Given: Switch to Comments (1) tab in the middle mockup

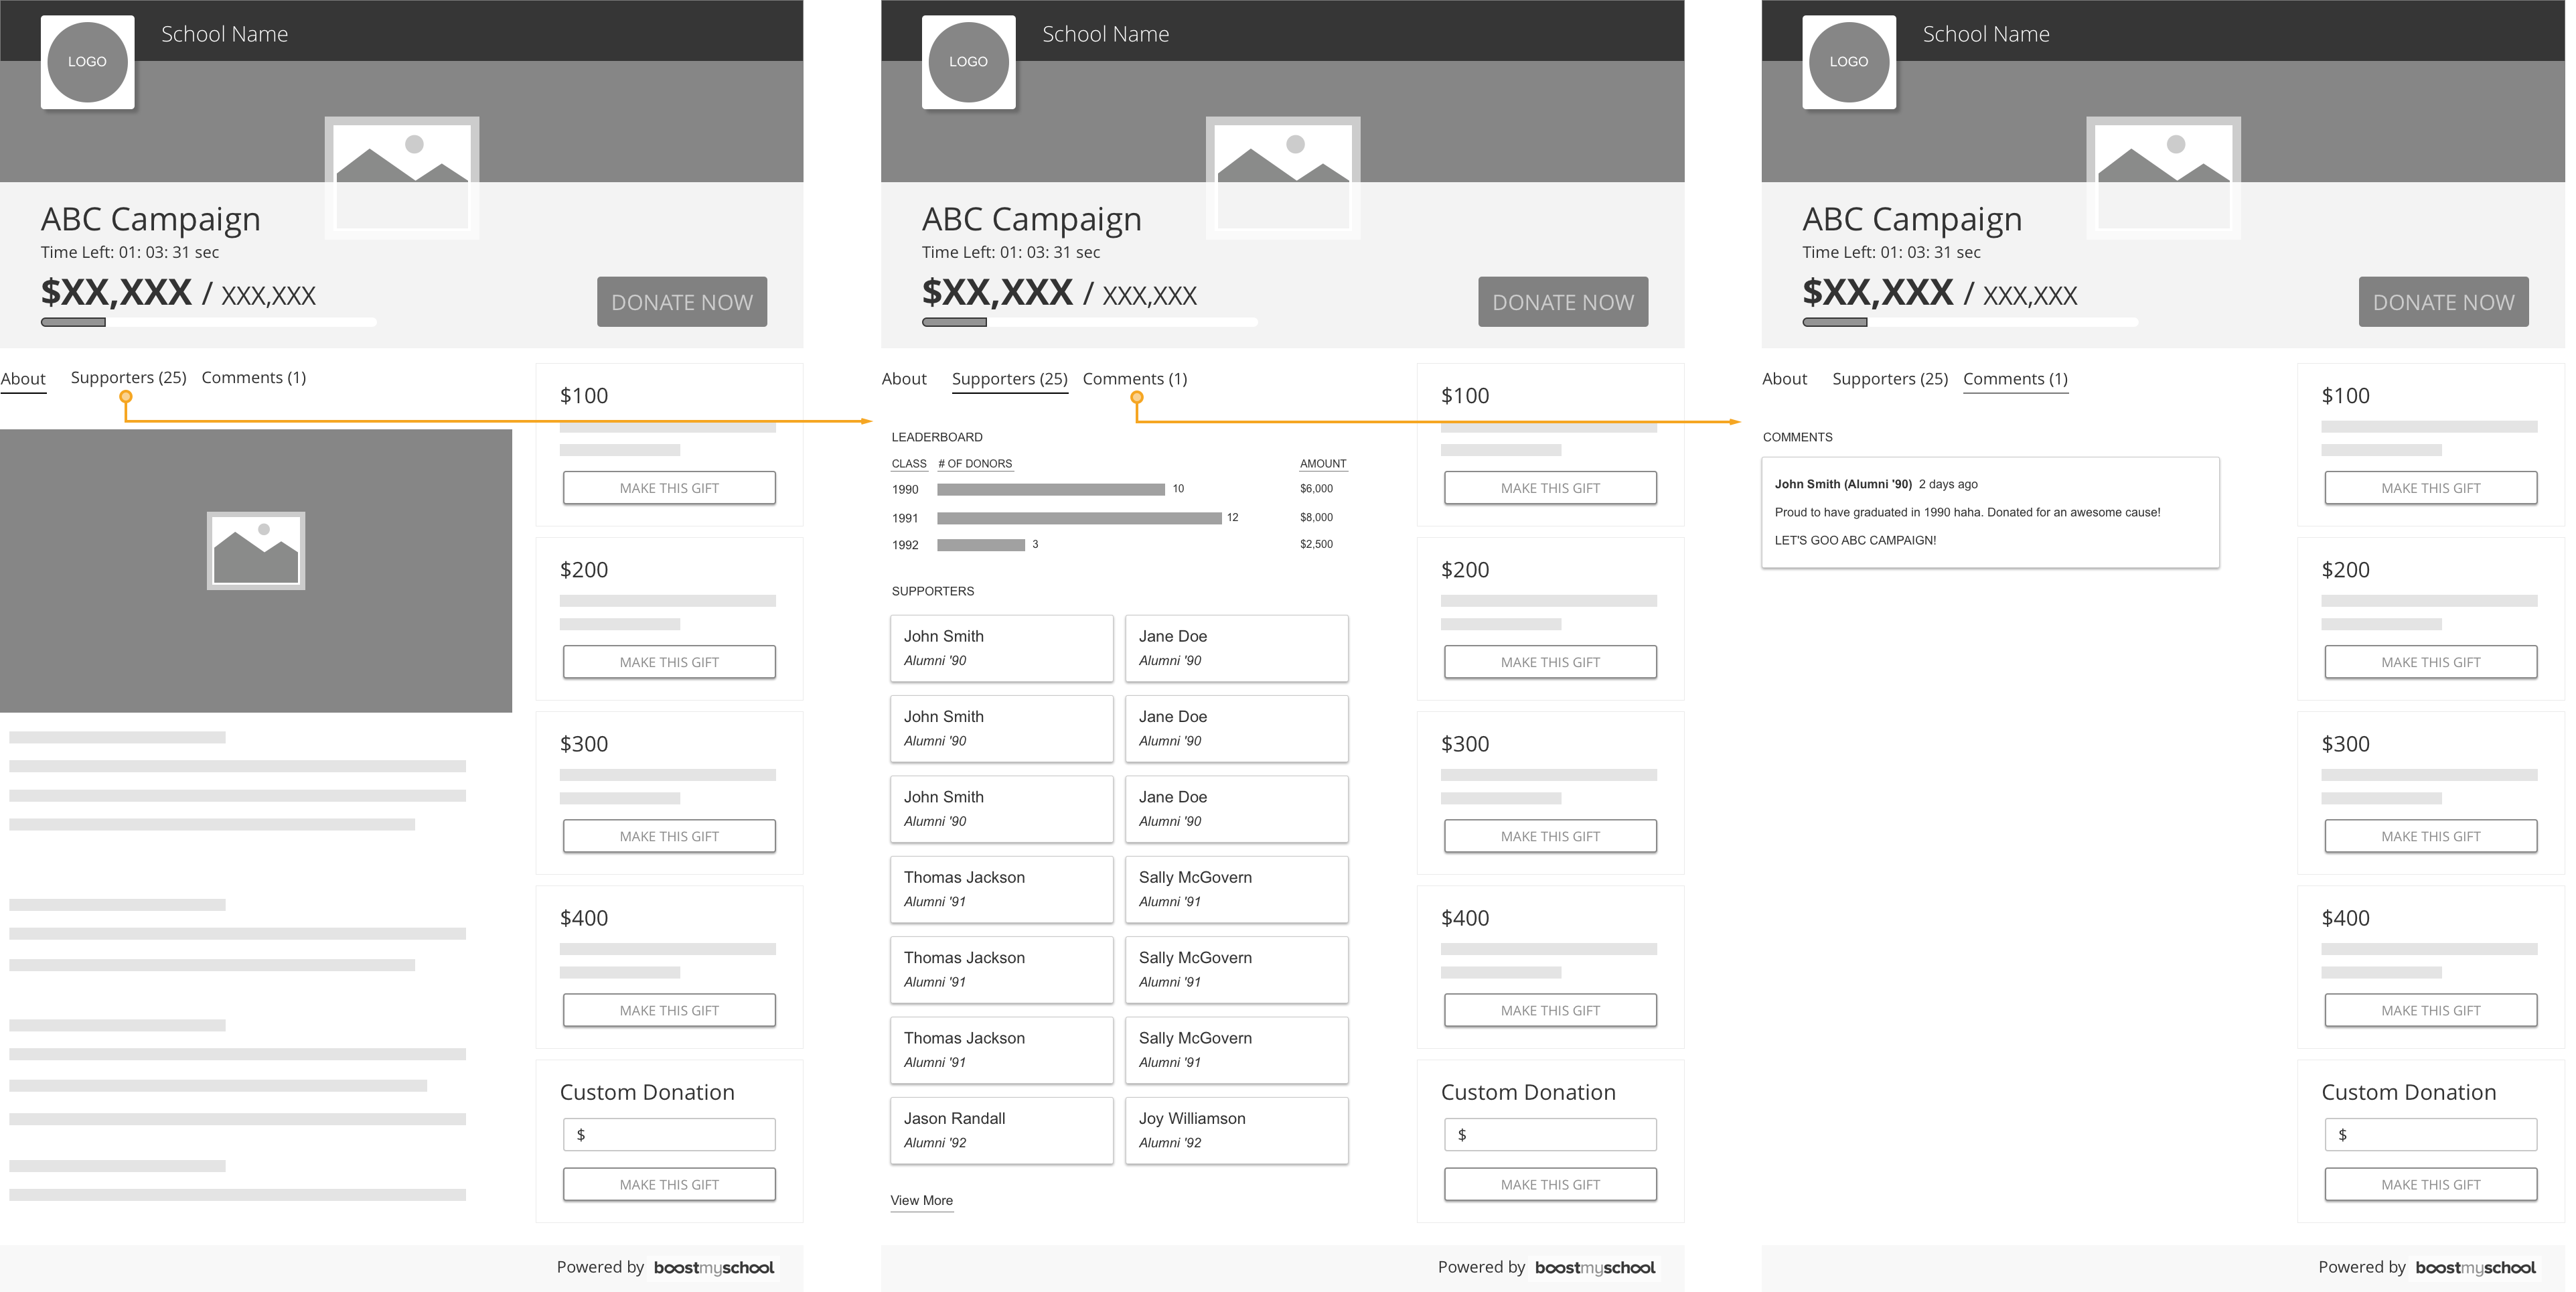Looking at the screenshot, I should coord(1135,379).
